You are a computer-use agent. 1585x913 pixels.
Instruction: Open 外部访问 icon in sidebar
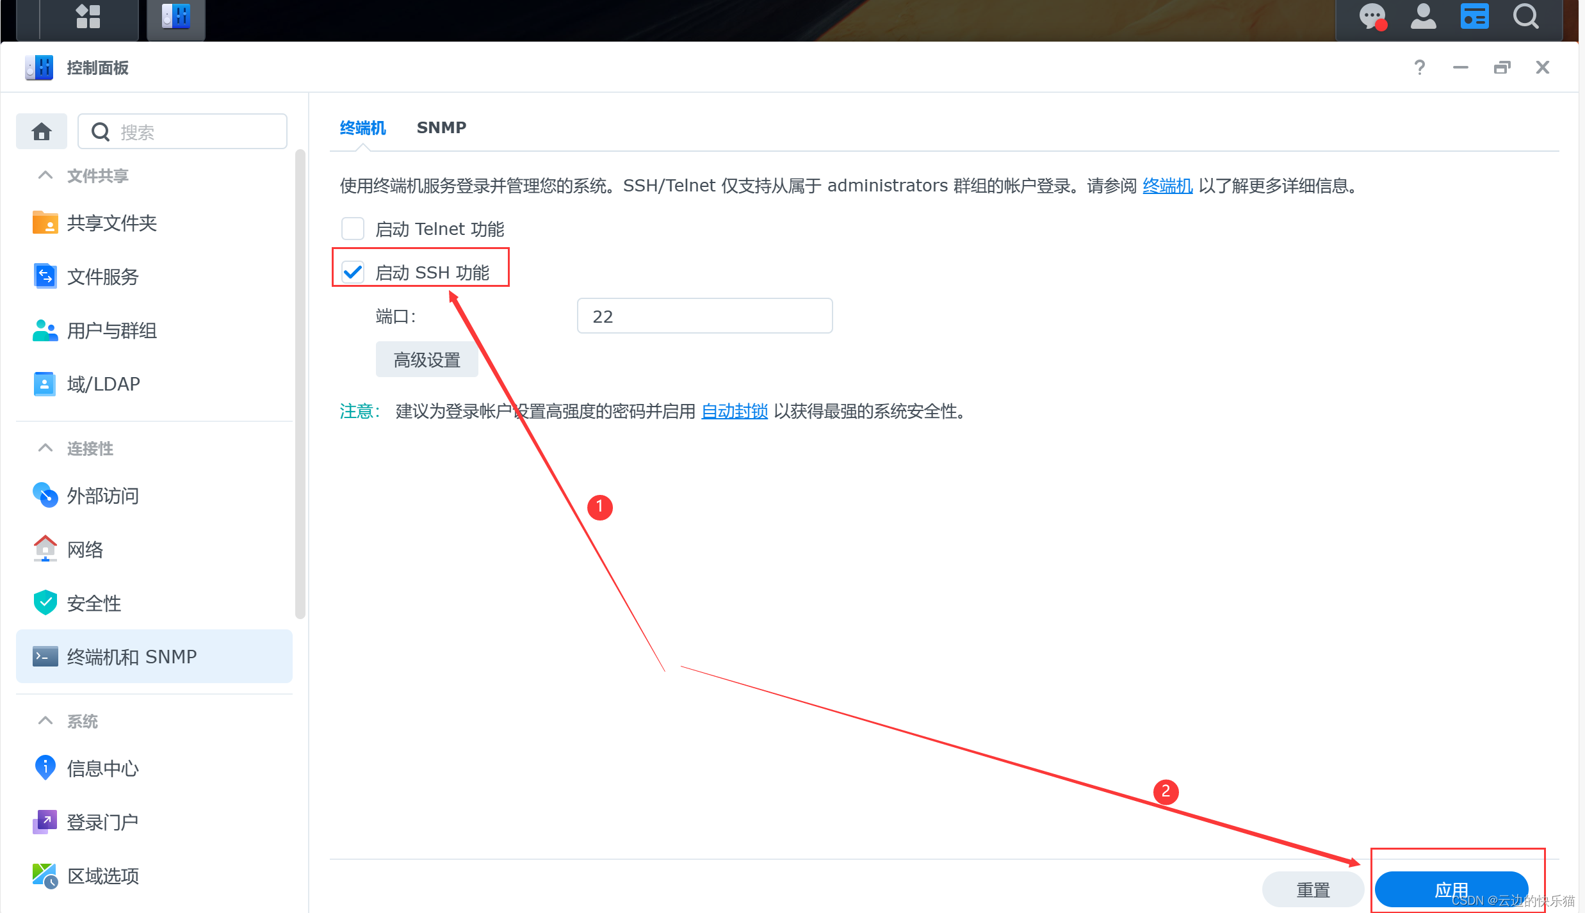45,495
